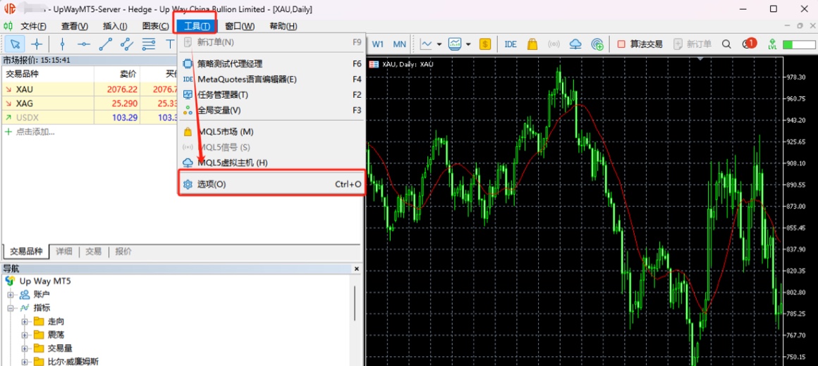Select the trendline drawing tool
The width and height of the screenshot is (818, 366).
[105, 44]
